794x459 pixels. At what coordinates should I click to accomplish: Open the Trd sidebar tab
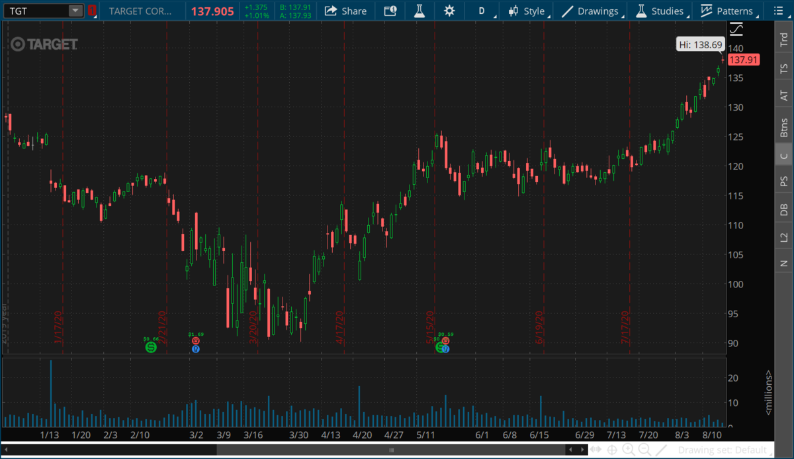[784, 38]
